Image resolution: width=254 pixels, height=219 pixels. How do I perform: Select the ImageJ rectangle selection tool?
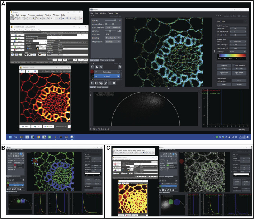13,18
